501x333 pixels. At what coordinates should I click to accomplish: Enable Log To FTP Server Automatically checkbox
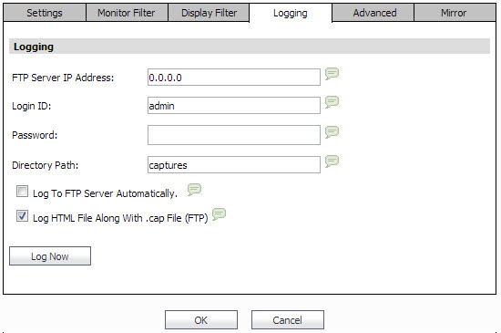[22, 192]
